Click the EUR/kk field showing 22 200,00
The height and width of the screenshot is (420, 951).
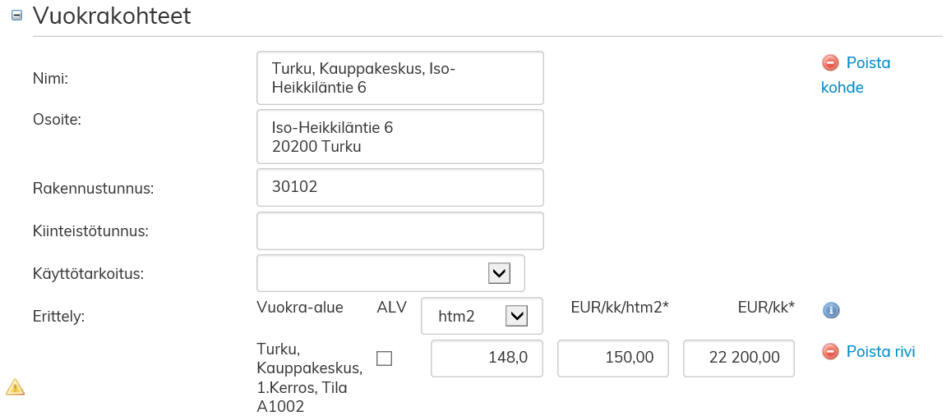pos(738,358)
